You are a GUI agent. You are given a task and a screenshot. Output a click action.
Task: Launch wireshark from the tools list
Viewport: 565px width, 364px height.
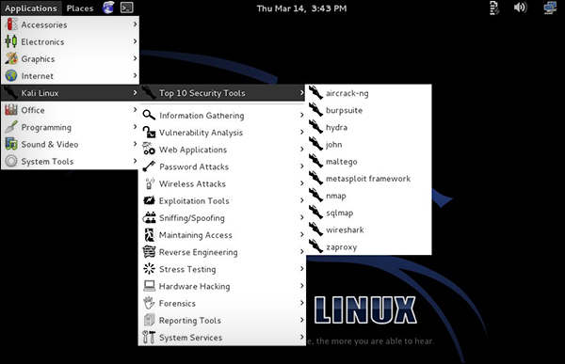click(x=368, y=229)
